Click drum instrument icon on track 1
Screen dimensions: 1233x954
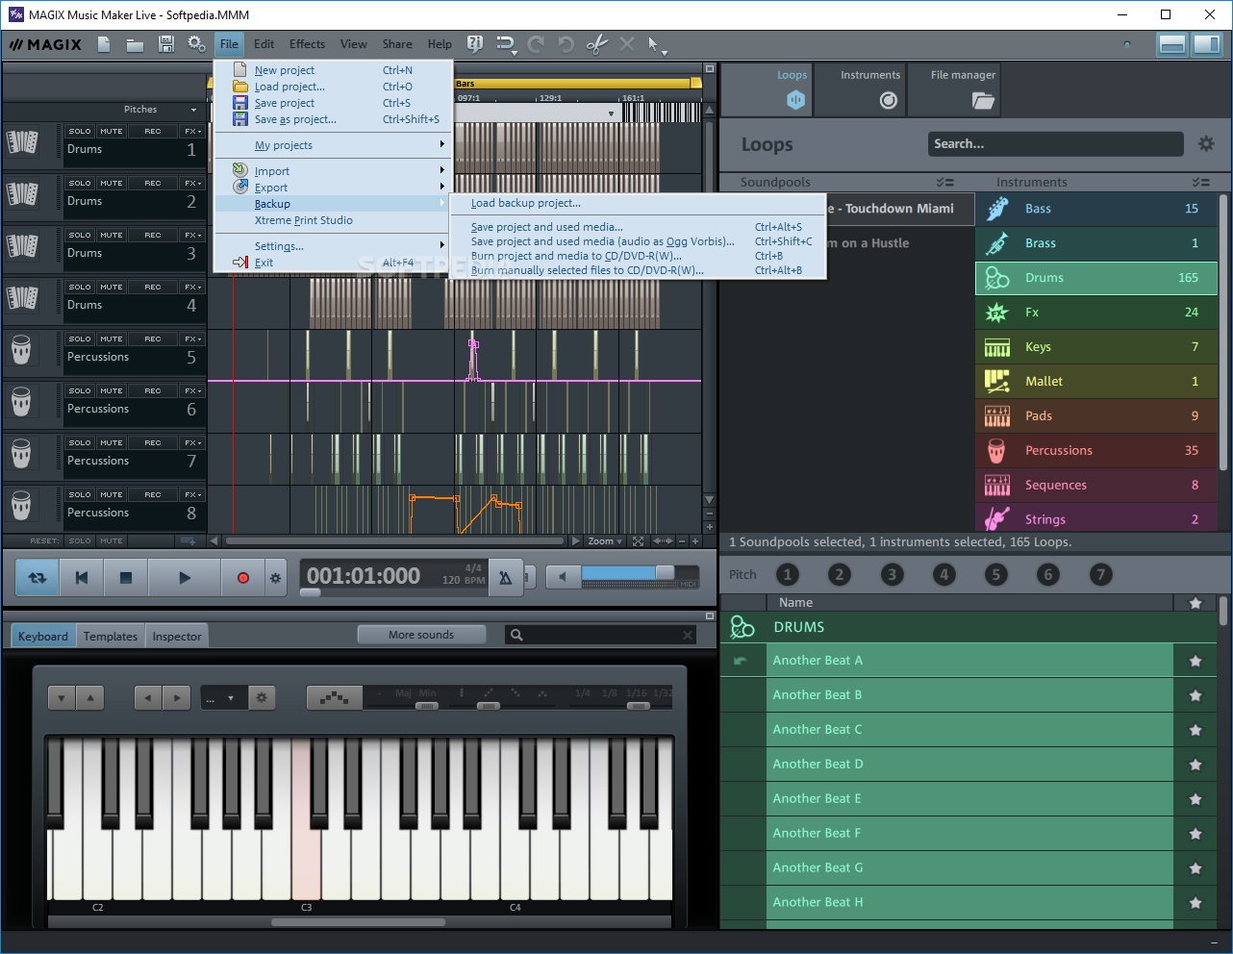[22, 143]
